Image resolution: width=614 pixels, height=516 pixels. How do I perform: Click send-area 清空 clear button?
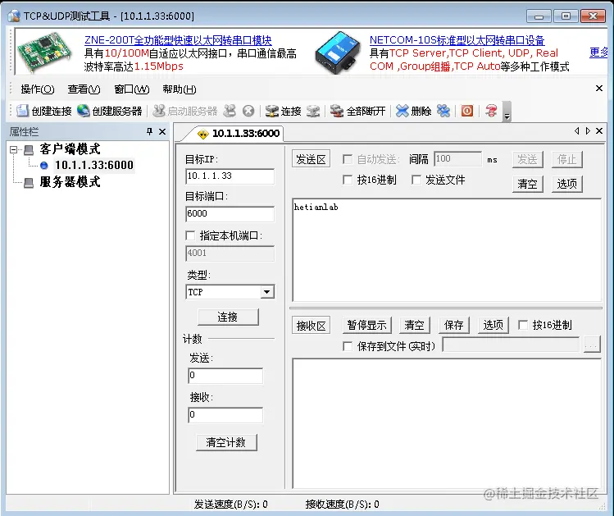[527, 184]
